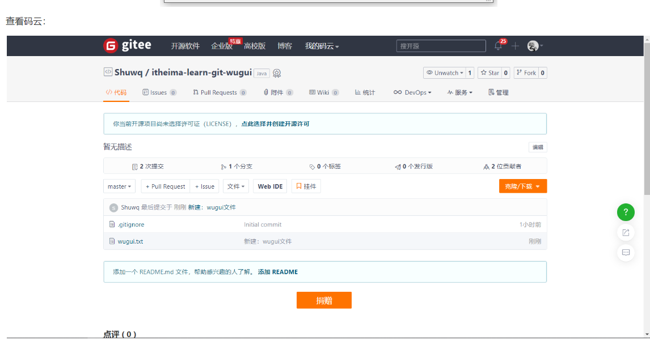The image size is (650, 349).
Task: Click the Shuwq owner name link
Action: tap(129, 73)
